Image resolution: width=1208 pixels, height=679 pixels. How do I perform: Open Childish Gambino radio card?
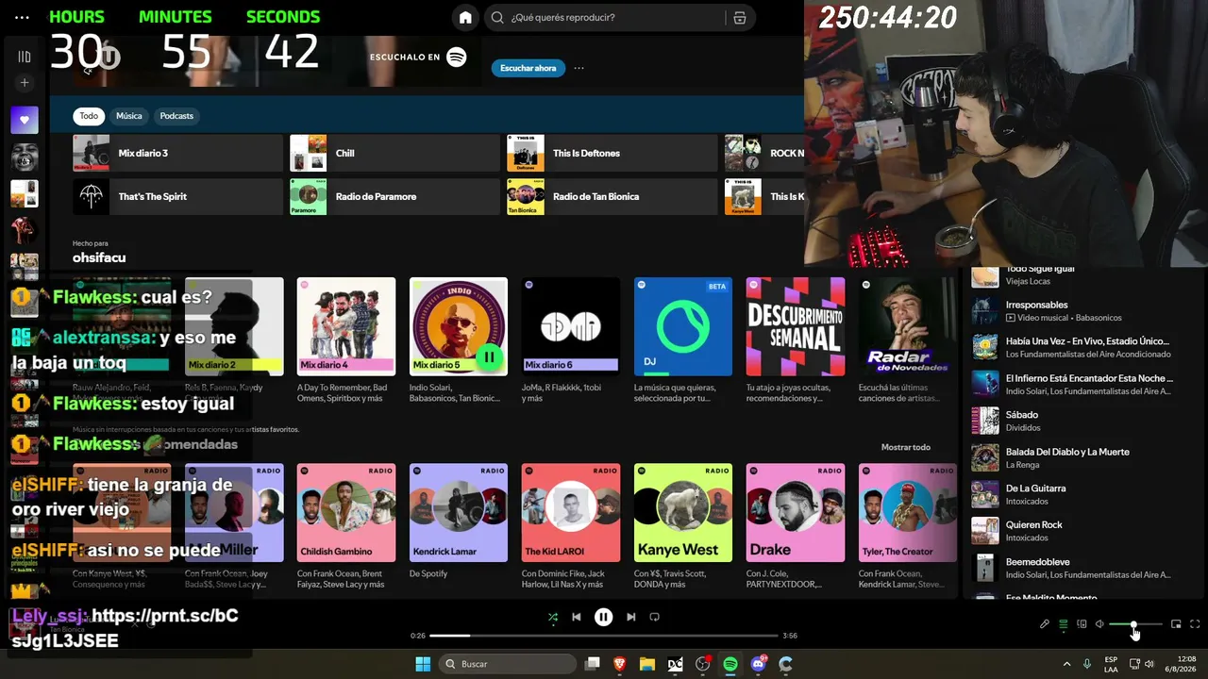pos(346,526)
